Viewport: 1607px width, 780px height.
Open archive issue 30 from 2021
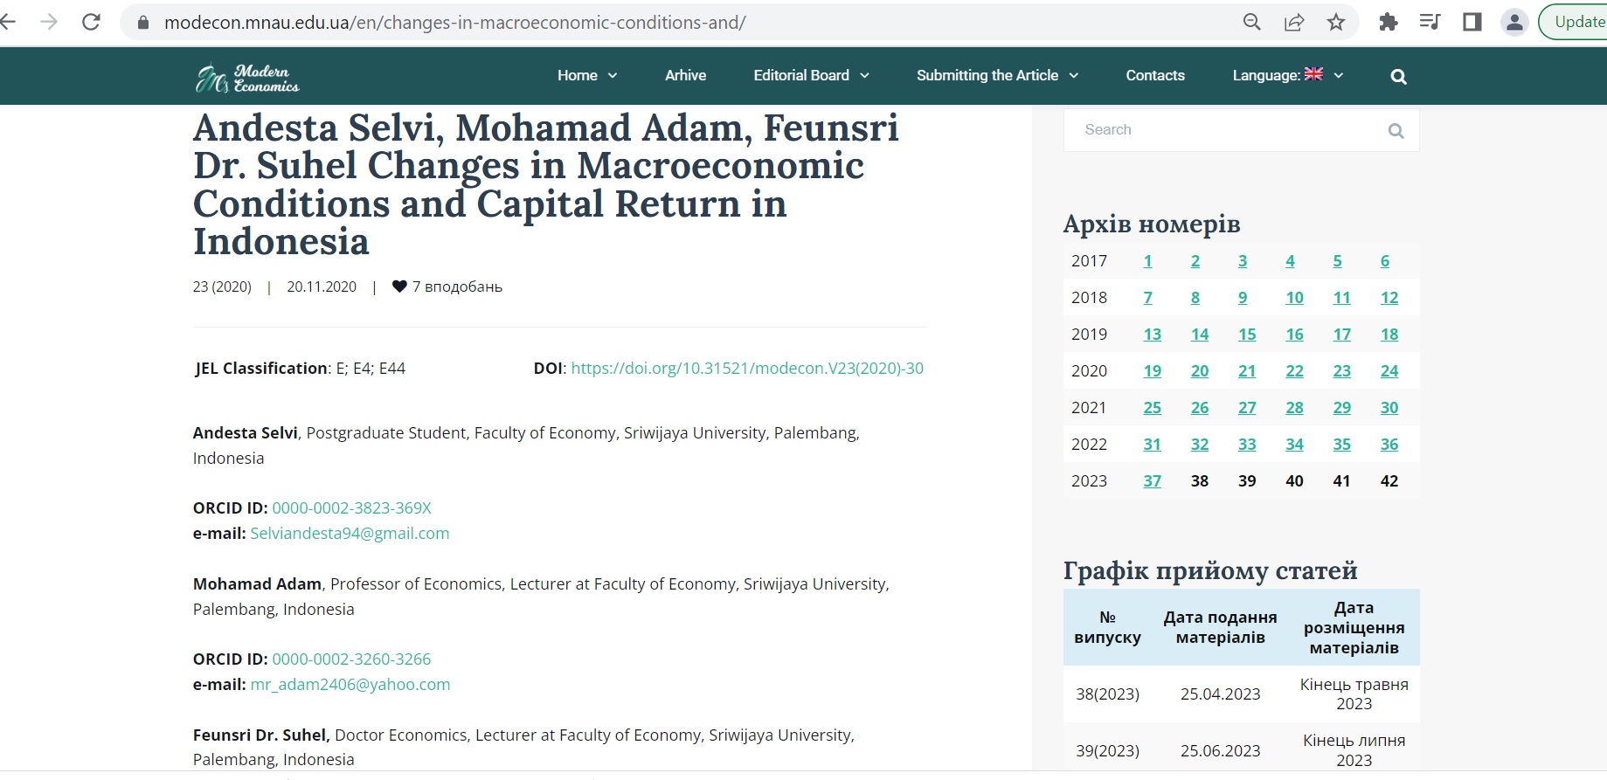tap(1389, 408)
